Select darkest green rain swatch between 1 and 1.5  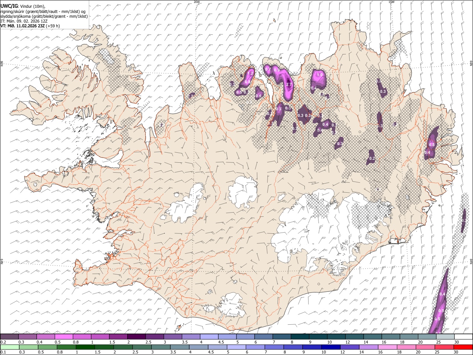click(x=85, y=347)
